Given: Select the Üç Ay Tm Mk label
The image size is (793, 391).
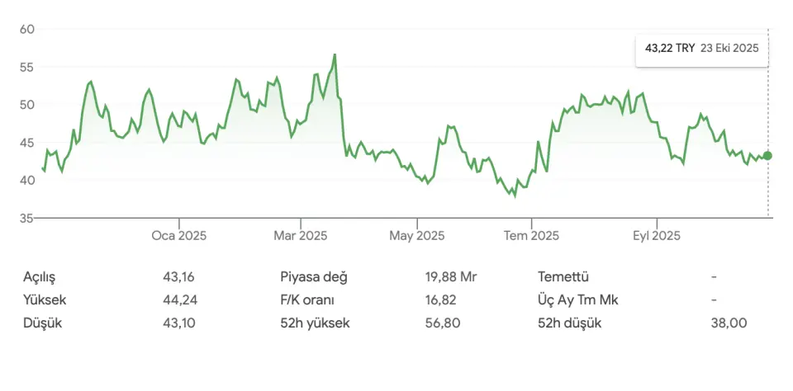Looking at the screenshot, I should [x=577, y=299].
